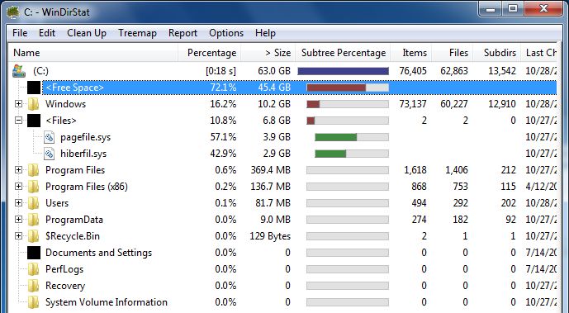
Task: Click the 369.4 MB size value
Action: coord(270,170)
